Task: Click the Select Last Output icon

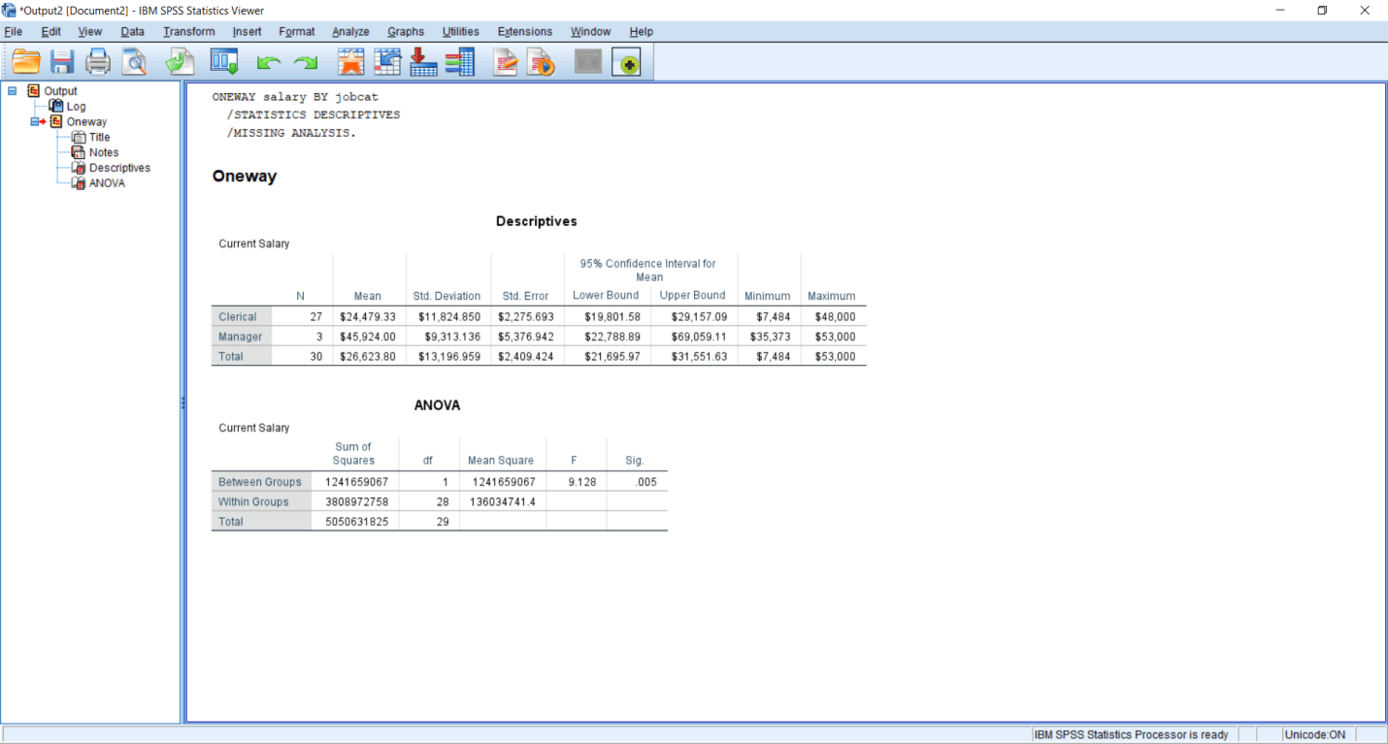Action: click(x=586, y=61)
